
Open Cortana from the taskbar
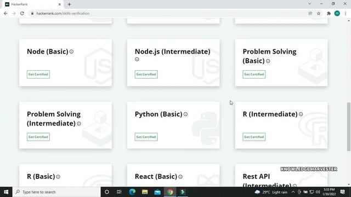point(107,192)
